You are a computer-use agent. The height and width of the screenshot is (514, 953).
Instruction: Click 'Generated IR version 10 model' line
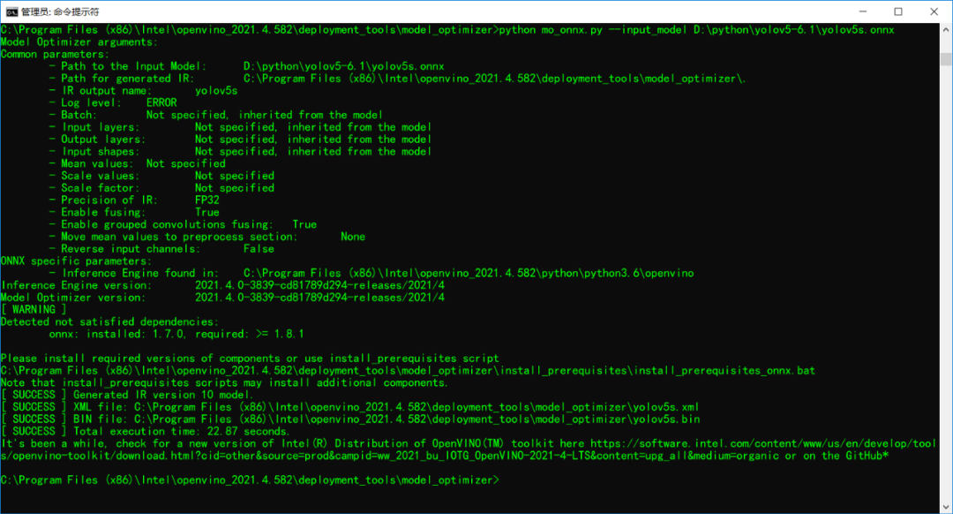[x=126, y=395]
